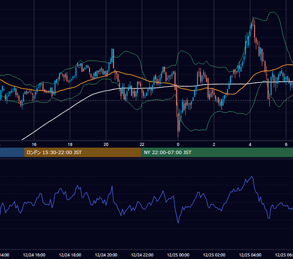Click the hour label 20 on chart axis
Screen dimensions: 293x259
[x=106, y=145]
